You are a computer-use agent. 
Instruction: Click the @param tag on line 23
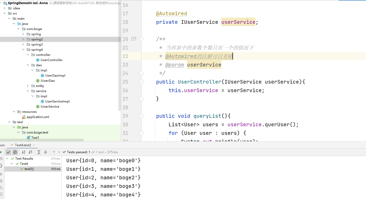pyautogui.click(x=175, y=65)
